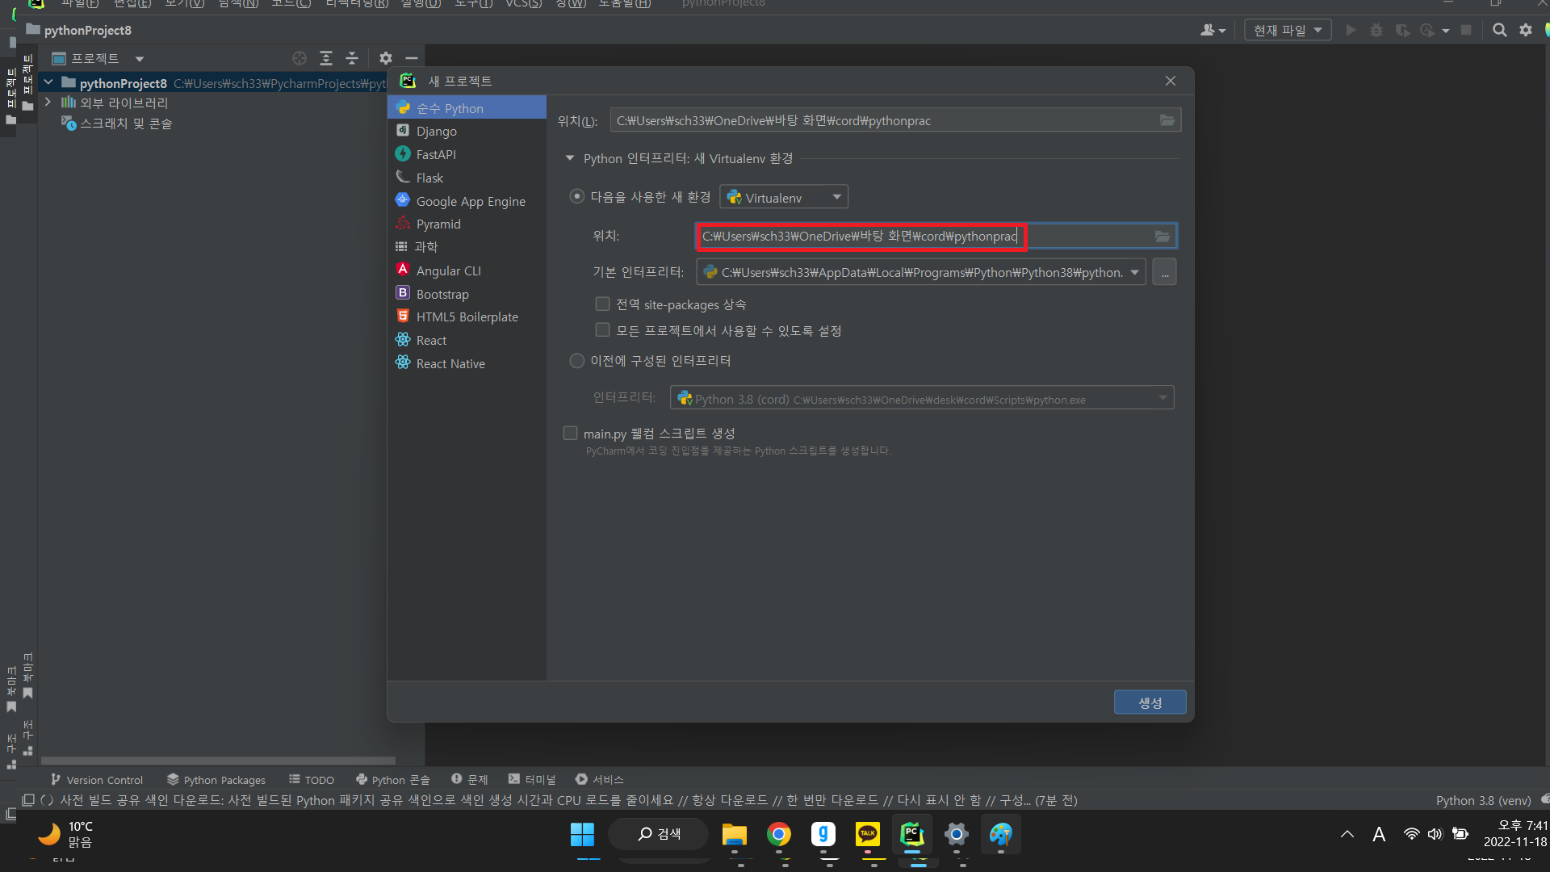
Task: Collapse the Python 인터프리터 section triangle
Action: pyautogui.click(x=570, y=158)
